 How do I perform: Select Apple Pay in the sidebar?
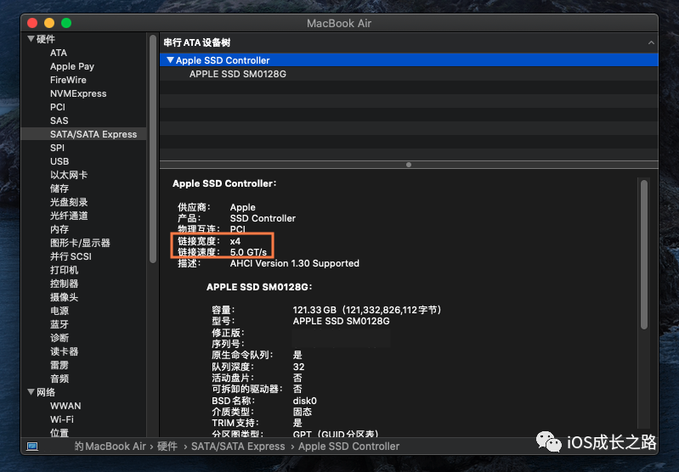coord(72,66)
